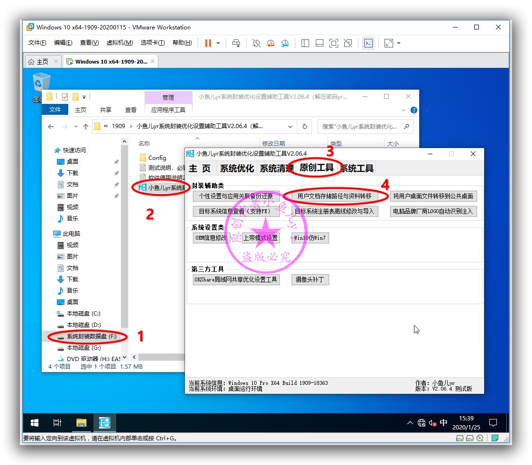Open the 帮助(H) menu in VMware
This screenshot has height=465, width=532.
click(182, 42)
